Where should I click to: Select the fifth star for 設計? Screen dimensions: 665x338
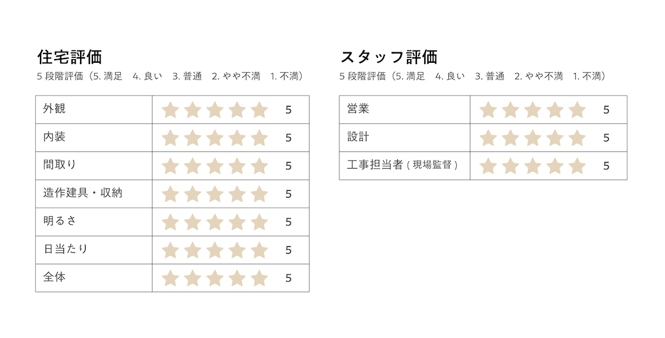click(x=577, y=138)
